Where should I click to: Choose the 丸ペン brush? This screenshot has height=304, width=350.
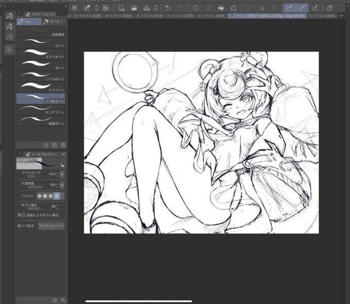(41, 43)
